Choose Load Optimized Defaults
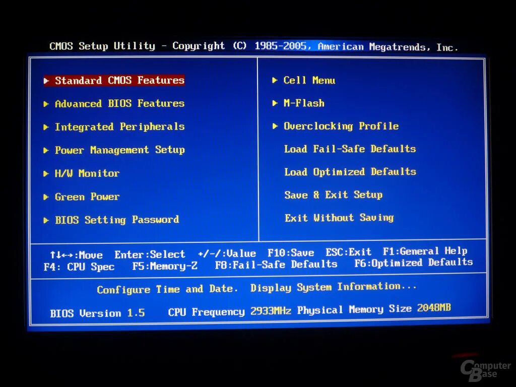Image resolution: width=516 pixels, height=387 pixels. [350, 172]
